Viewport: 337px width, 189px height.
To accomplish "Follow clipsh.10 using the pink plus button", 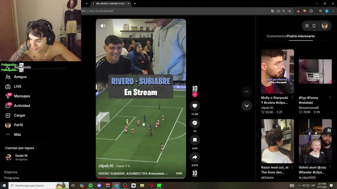I will click(x=195, y=94).
